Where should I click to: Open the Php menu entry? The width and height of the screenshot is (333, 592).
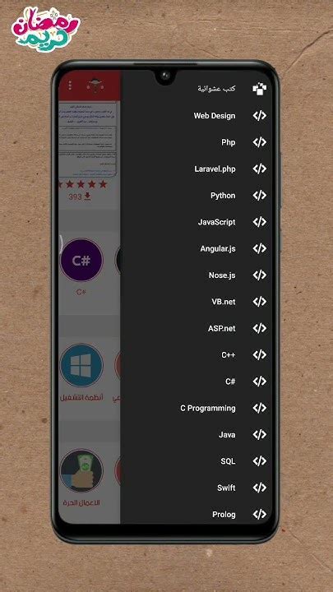point(229,142)
